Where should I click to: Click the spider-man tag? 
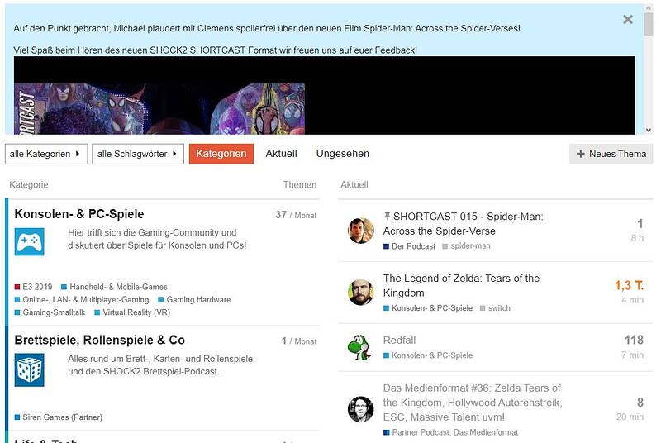[x=466, y=245]
